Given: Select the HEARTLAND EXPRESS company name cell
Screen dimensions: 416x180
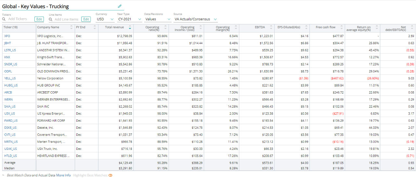Looking at the screenshot, I should pyautogui.click(x=55, y=156).
